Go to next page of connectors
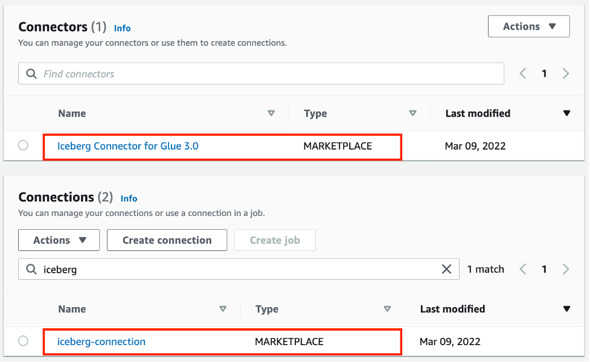Viewport: 590px width, 362px height. coord(566,74)
